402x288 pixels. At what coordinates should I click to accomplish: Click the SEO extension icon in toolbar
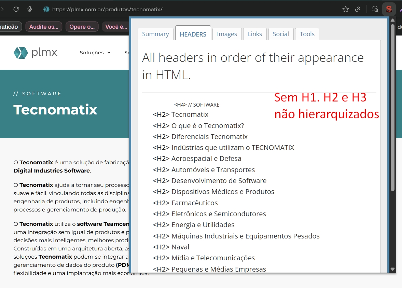tap(389, 10)
